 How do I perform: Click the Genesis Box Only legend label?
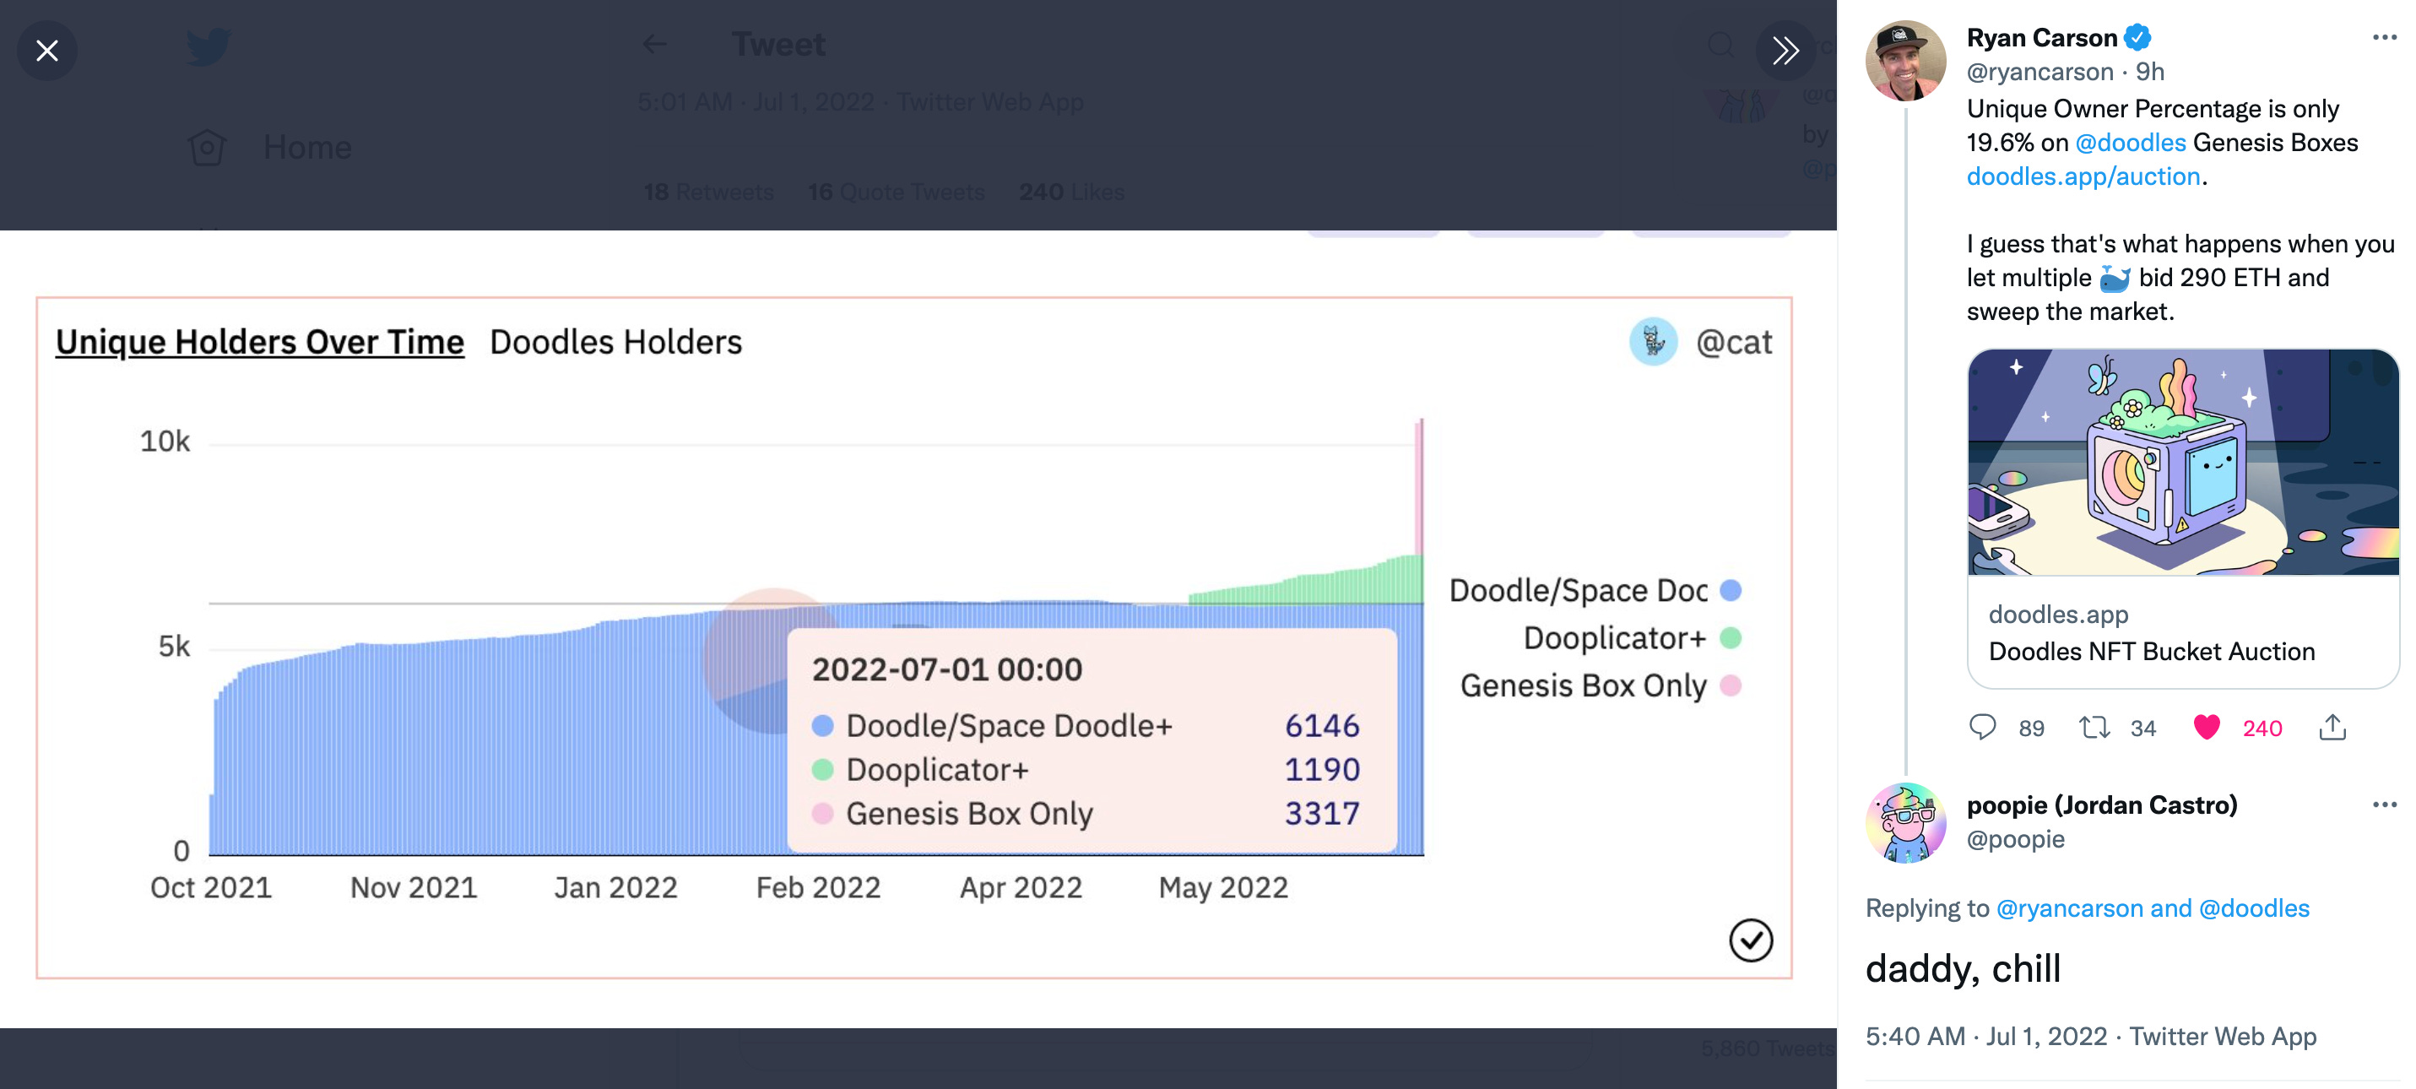[x=1583, y=685]
